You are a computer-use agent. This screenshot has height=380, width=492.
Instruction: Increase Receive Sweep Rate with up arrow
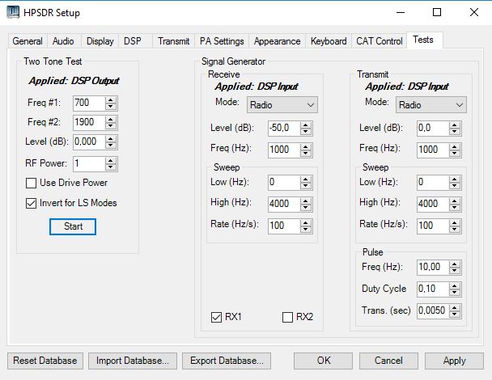[x=306, y=223]
